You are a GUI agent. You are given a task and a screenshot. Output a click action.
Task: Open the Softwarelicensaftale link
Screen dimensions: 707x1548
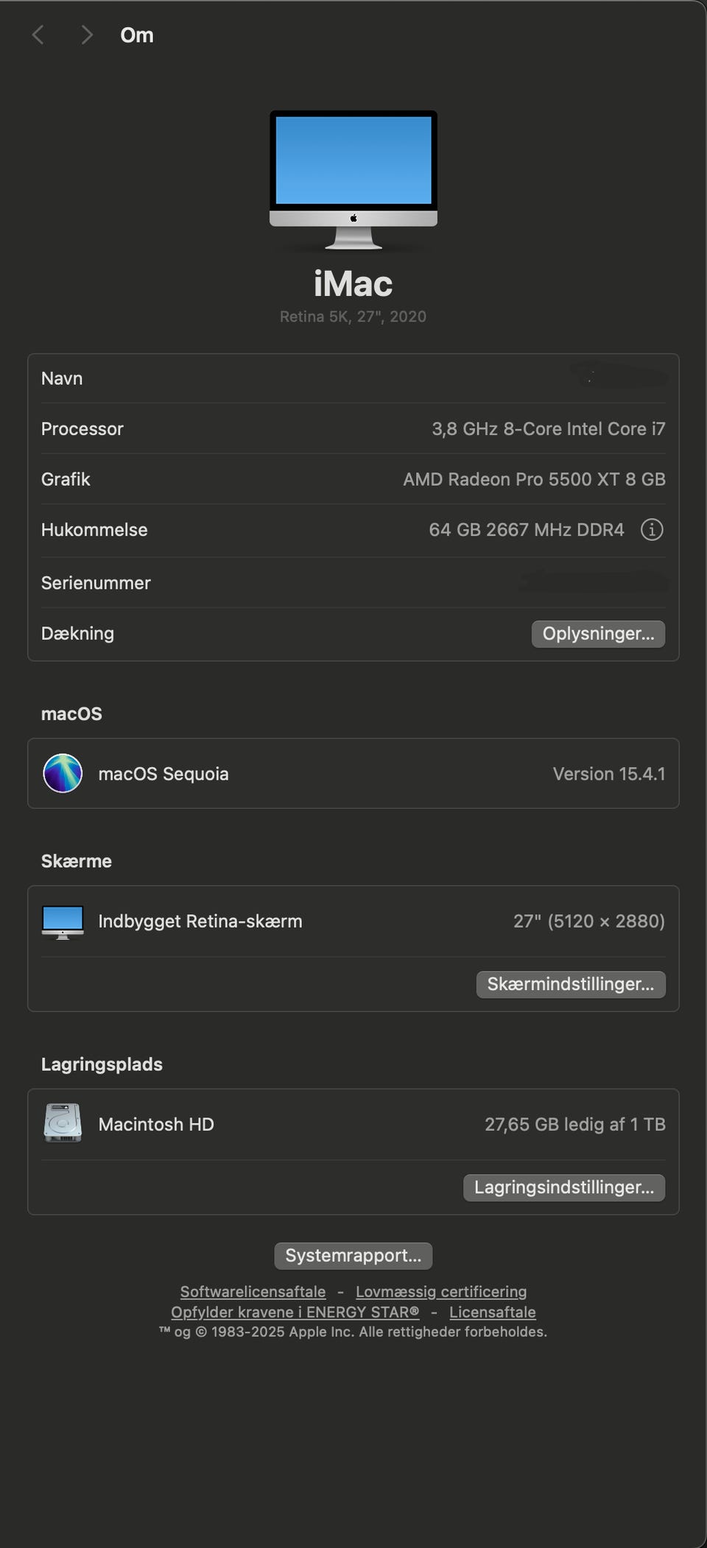(x=253, y=1291)
